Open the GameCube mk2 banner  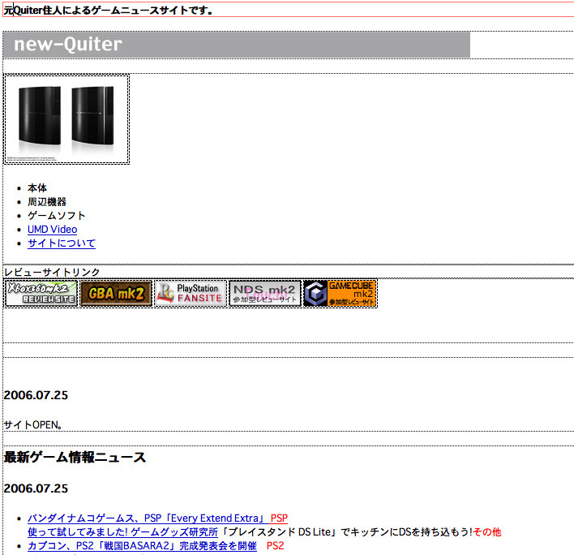[x=341, y=294]
